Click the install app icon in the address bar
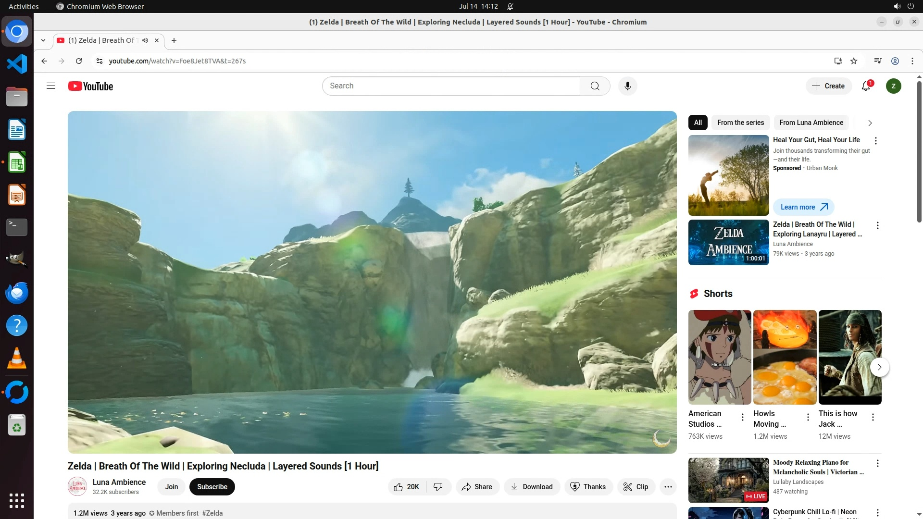923x519 pixels. click(x=838, y=61)
